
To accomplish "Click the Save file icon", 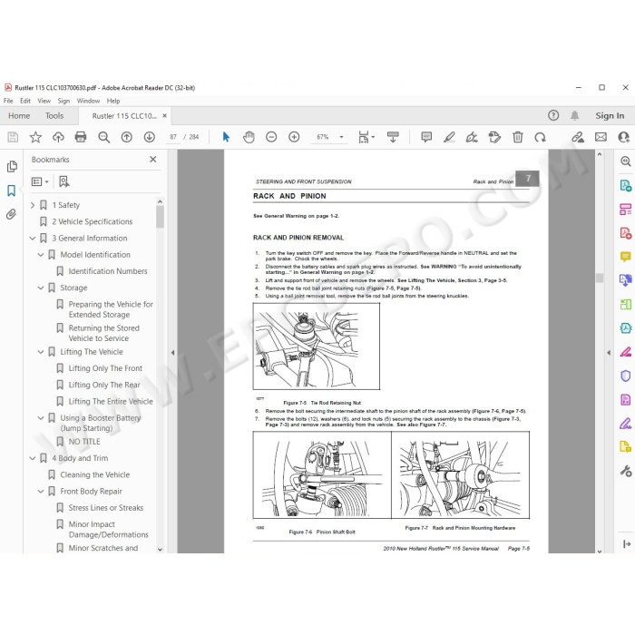I will coord(13,137).
